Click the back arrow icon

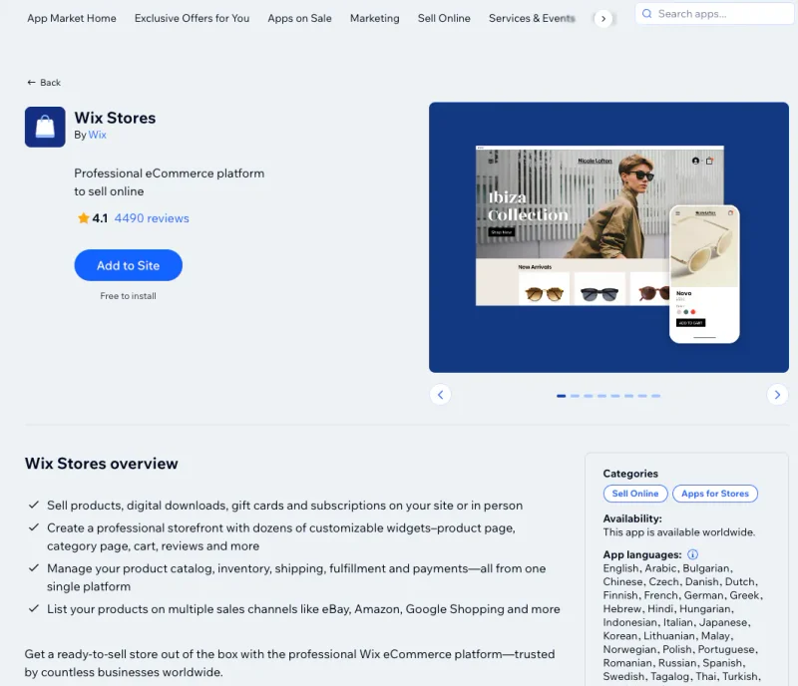pyautogui.click(x=32, y=83)
